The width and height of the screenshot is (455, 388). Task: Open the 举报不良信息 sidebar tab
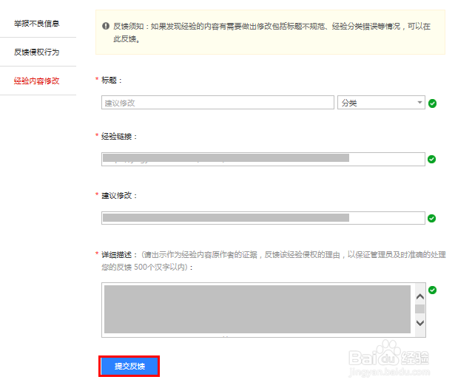(x=36, y=24)
